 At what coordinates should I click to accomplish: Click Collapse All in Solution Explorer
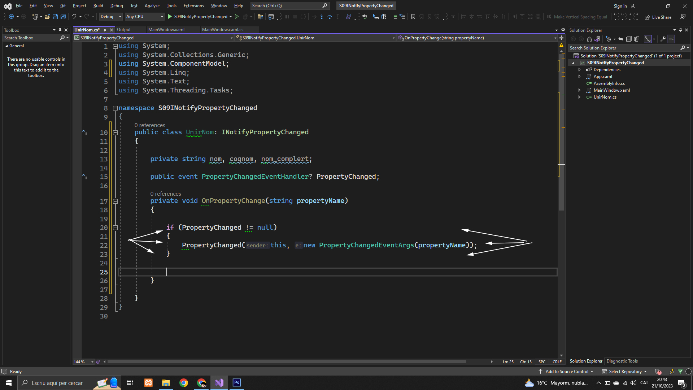pos(628,39)
